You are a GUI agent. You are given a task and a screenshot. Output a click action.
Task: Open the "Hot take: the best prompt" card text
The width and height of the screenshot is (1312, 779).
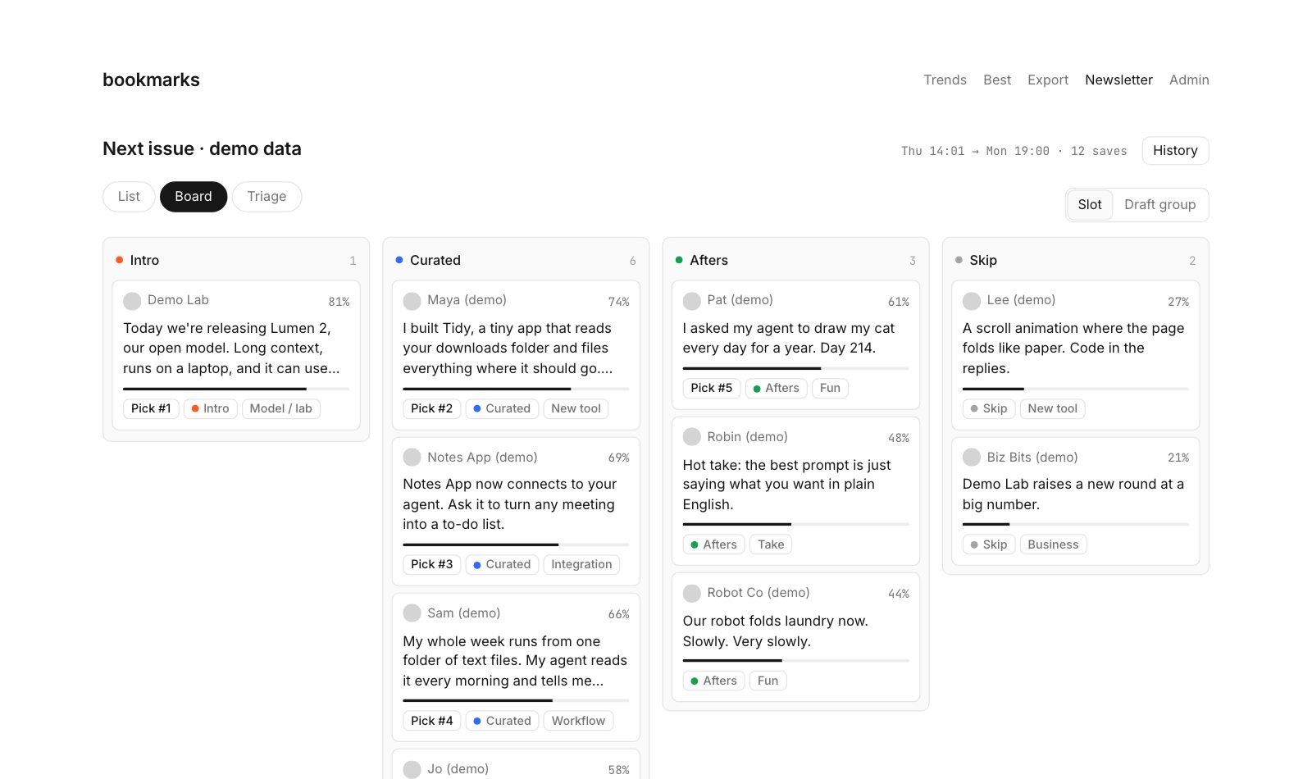786,485
